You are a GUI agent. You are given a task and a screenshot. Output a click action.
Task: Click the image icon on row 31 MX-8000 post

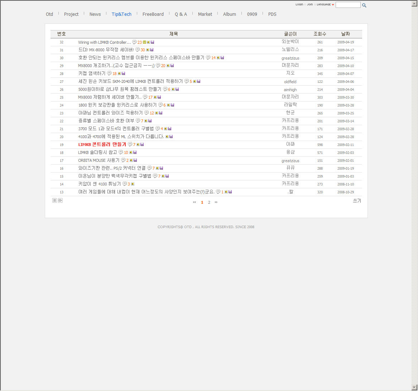(148, 50)
